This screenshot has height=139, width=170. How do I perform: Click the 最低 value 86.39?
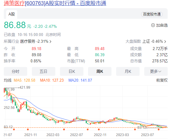point(100,55)
